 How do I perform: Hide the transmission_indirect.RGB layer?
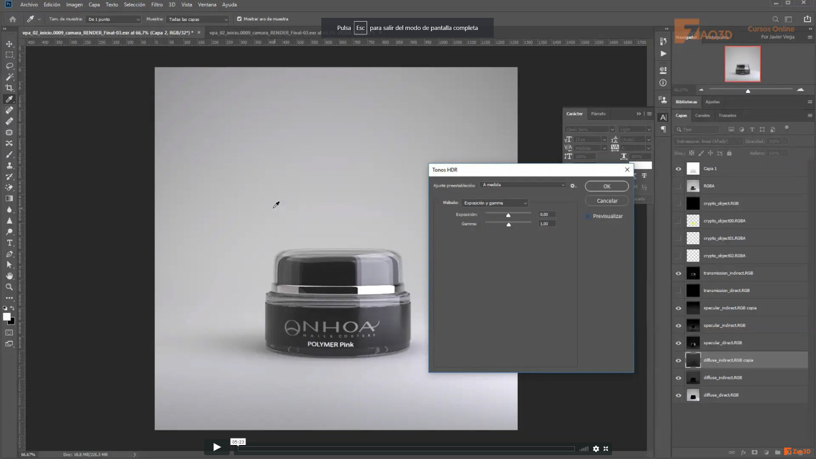click(678, 273)
